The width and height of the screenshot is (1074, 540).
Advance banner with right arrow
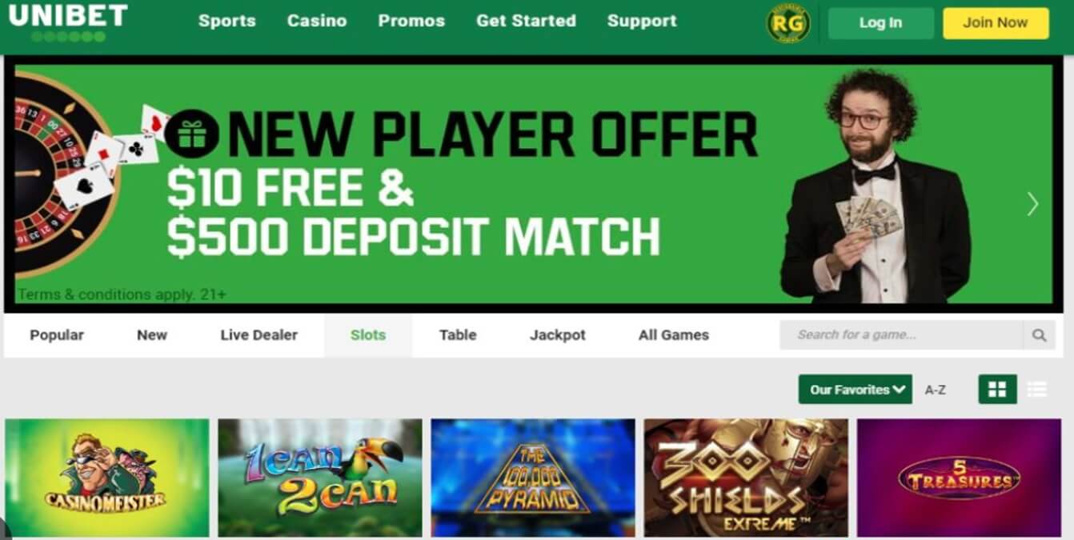point(1032,205)
